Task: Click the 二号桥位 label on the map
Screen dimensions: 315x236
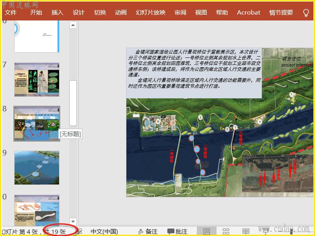Action: point(205,151)
